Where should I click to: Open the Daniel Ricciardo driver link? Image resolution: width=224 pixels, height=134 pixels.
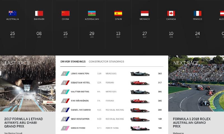click(81, 110)
